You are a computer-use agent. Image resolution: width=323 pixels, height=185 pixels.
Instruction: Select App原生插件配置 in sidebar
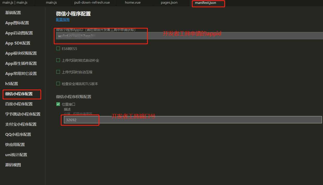pos(21,63)
